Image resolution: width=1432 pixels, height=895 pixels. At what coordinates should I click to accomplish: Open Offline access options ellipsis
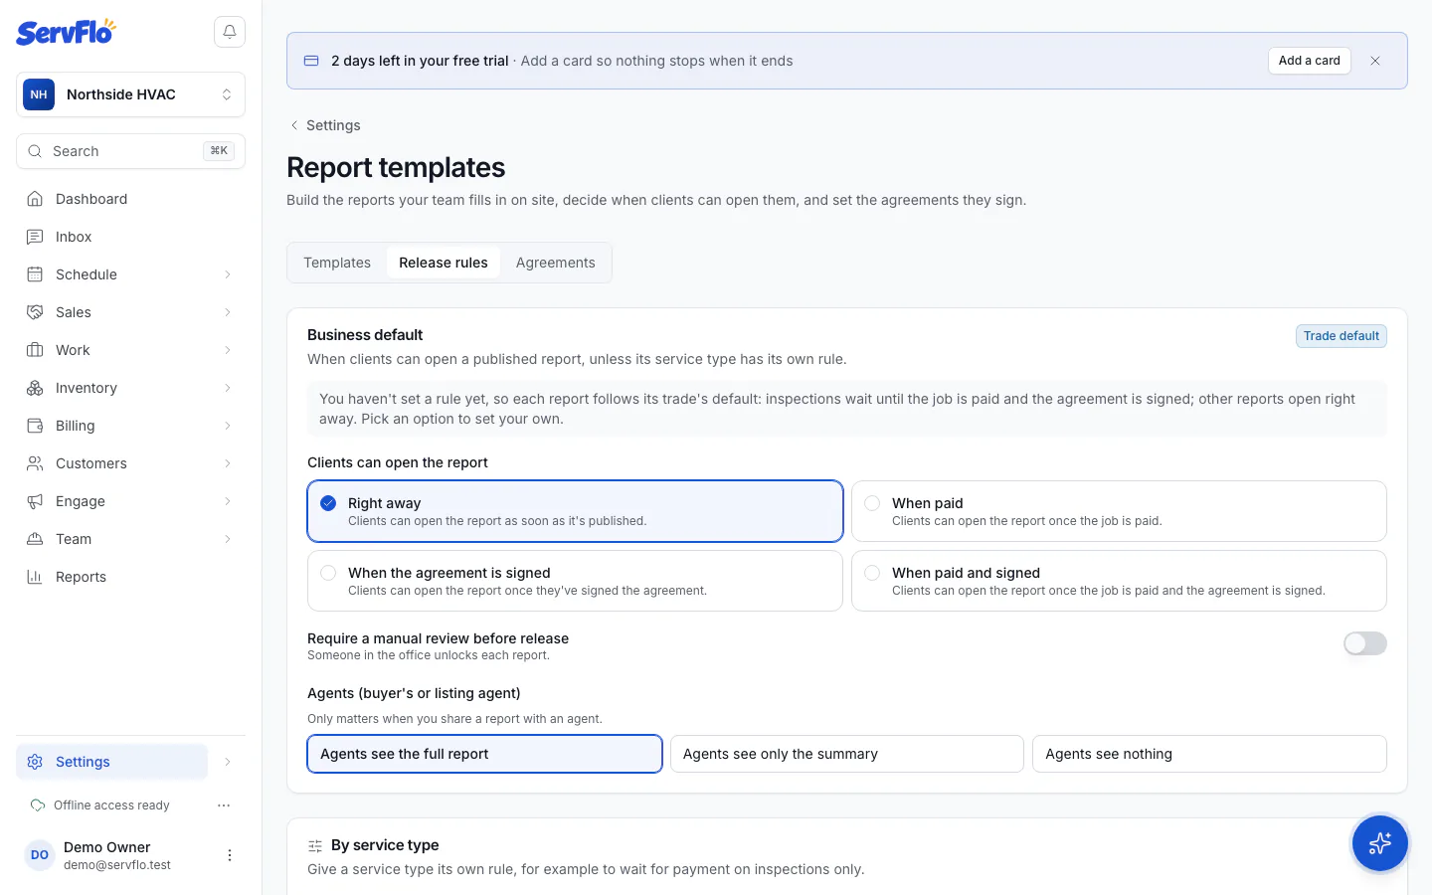click(224, 805)
